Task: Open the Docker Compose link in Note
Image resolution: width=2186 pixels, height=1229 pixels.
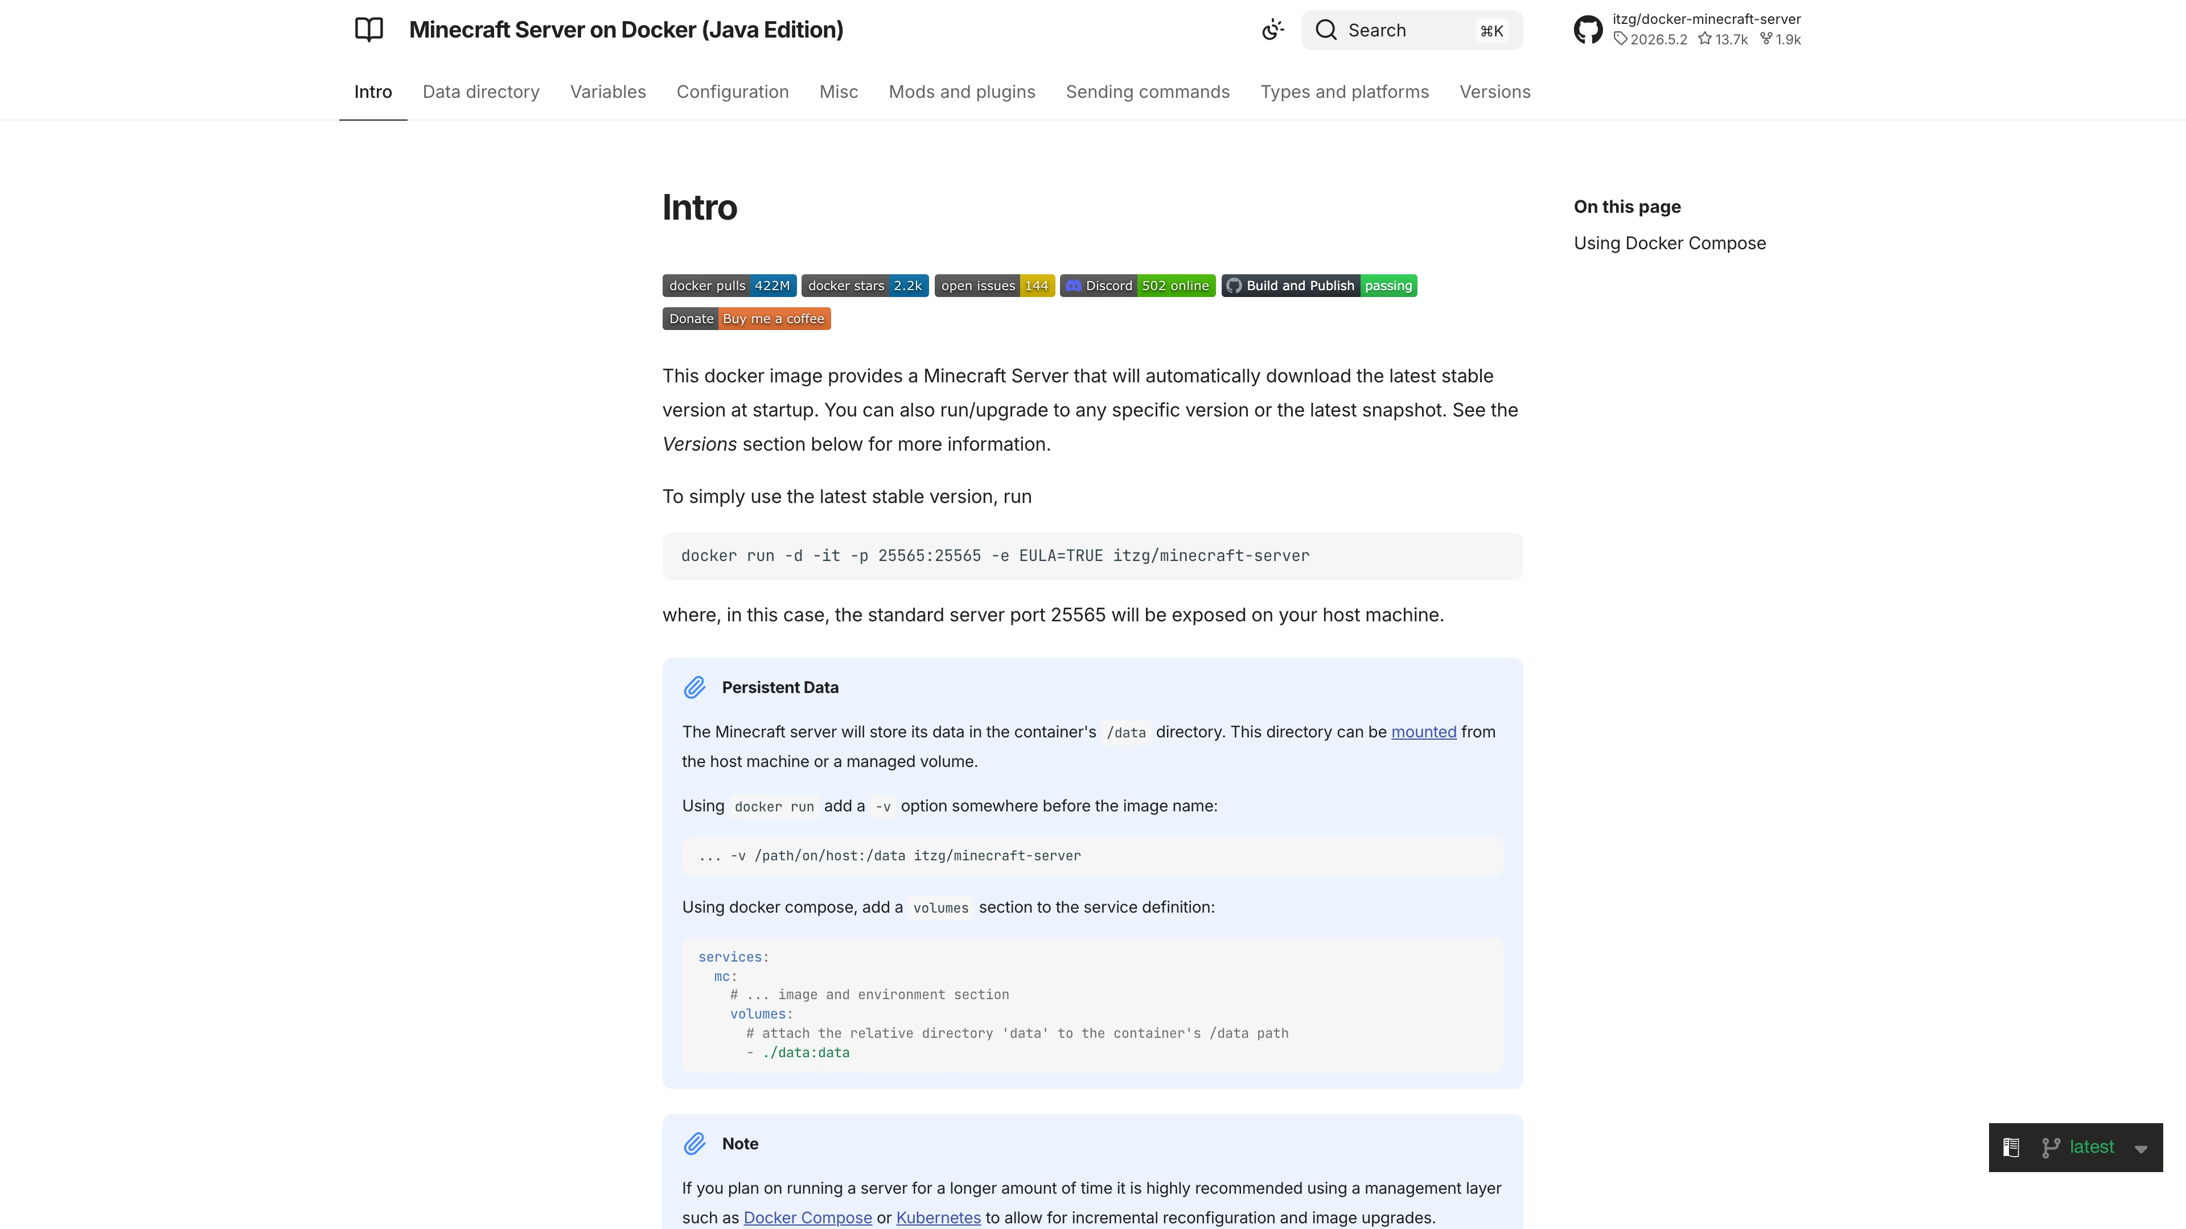Action: [807, 1218]
